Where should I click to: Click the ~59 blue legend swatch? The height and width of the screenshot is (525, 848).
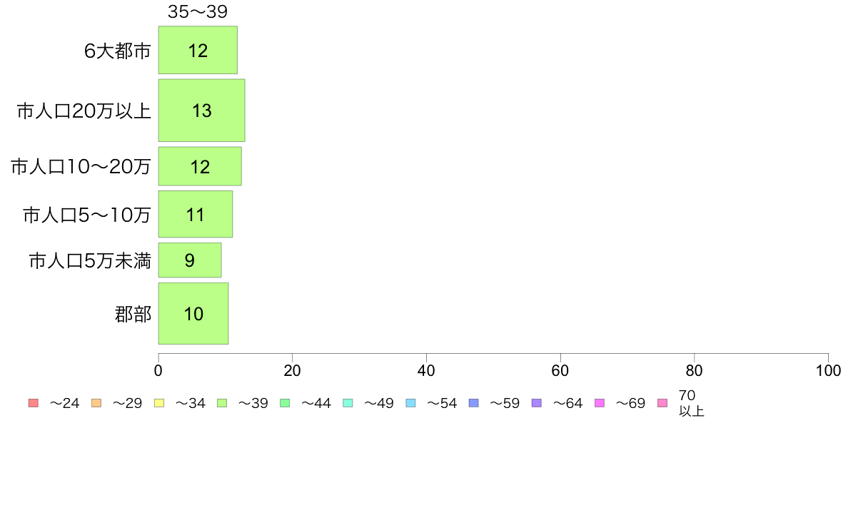point(474,403)
